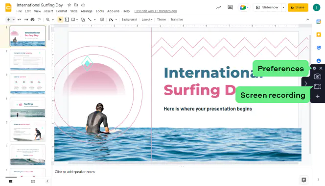Insert an image
Viewport: 325px width, 186px height.
(x=73, y=20)
